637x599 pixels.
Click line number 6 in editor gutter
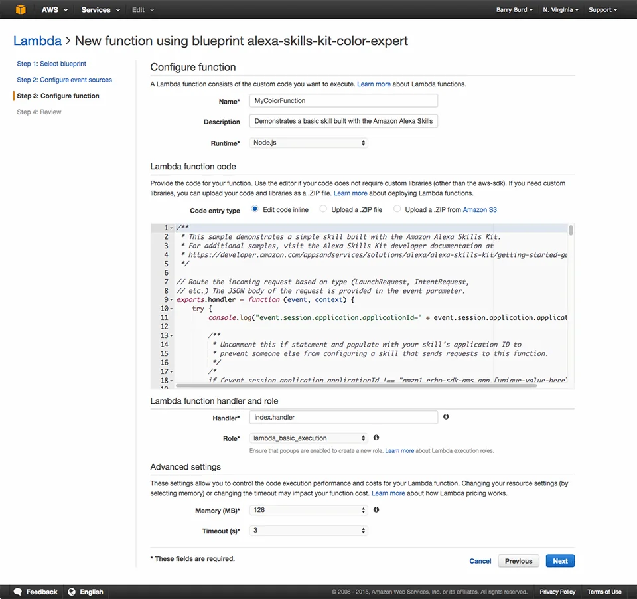166,273
